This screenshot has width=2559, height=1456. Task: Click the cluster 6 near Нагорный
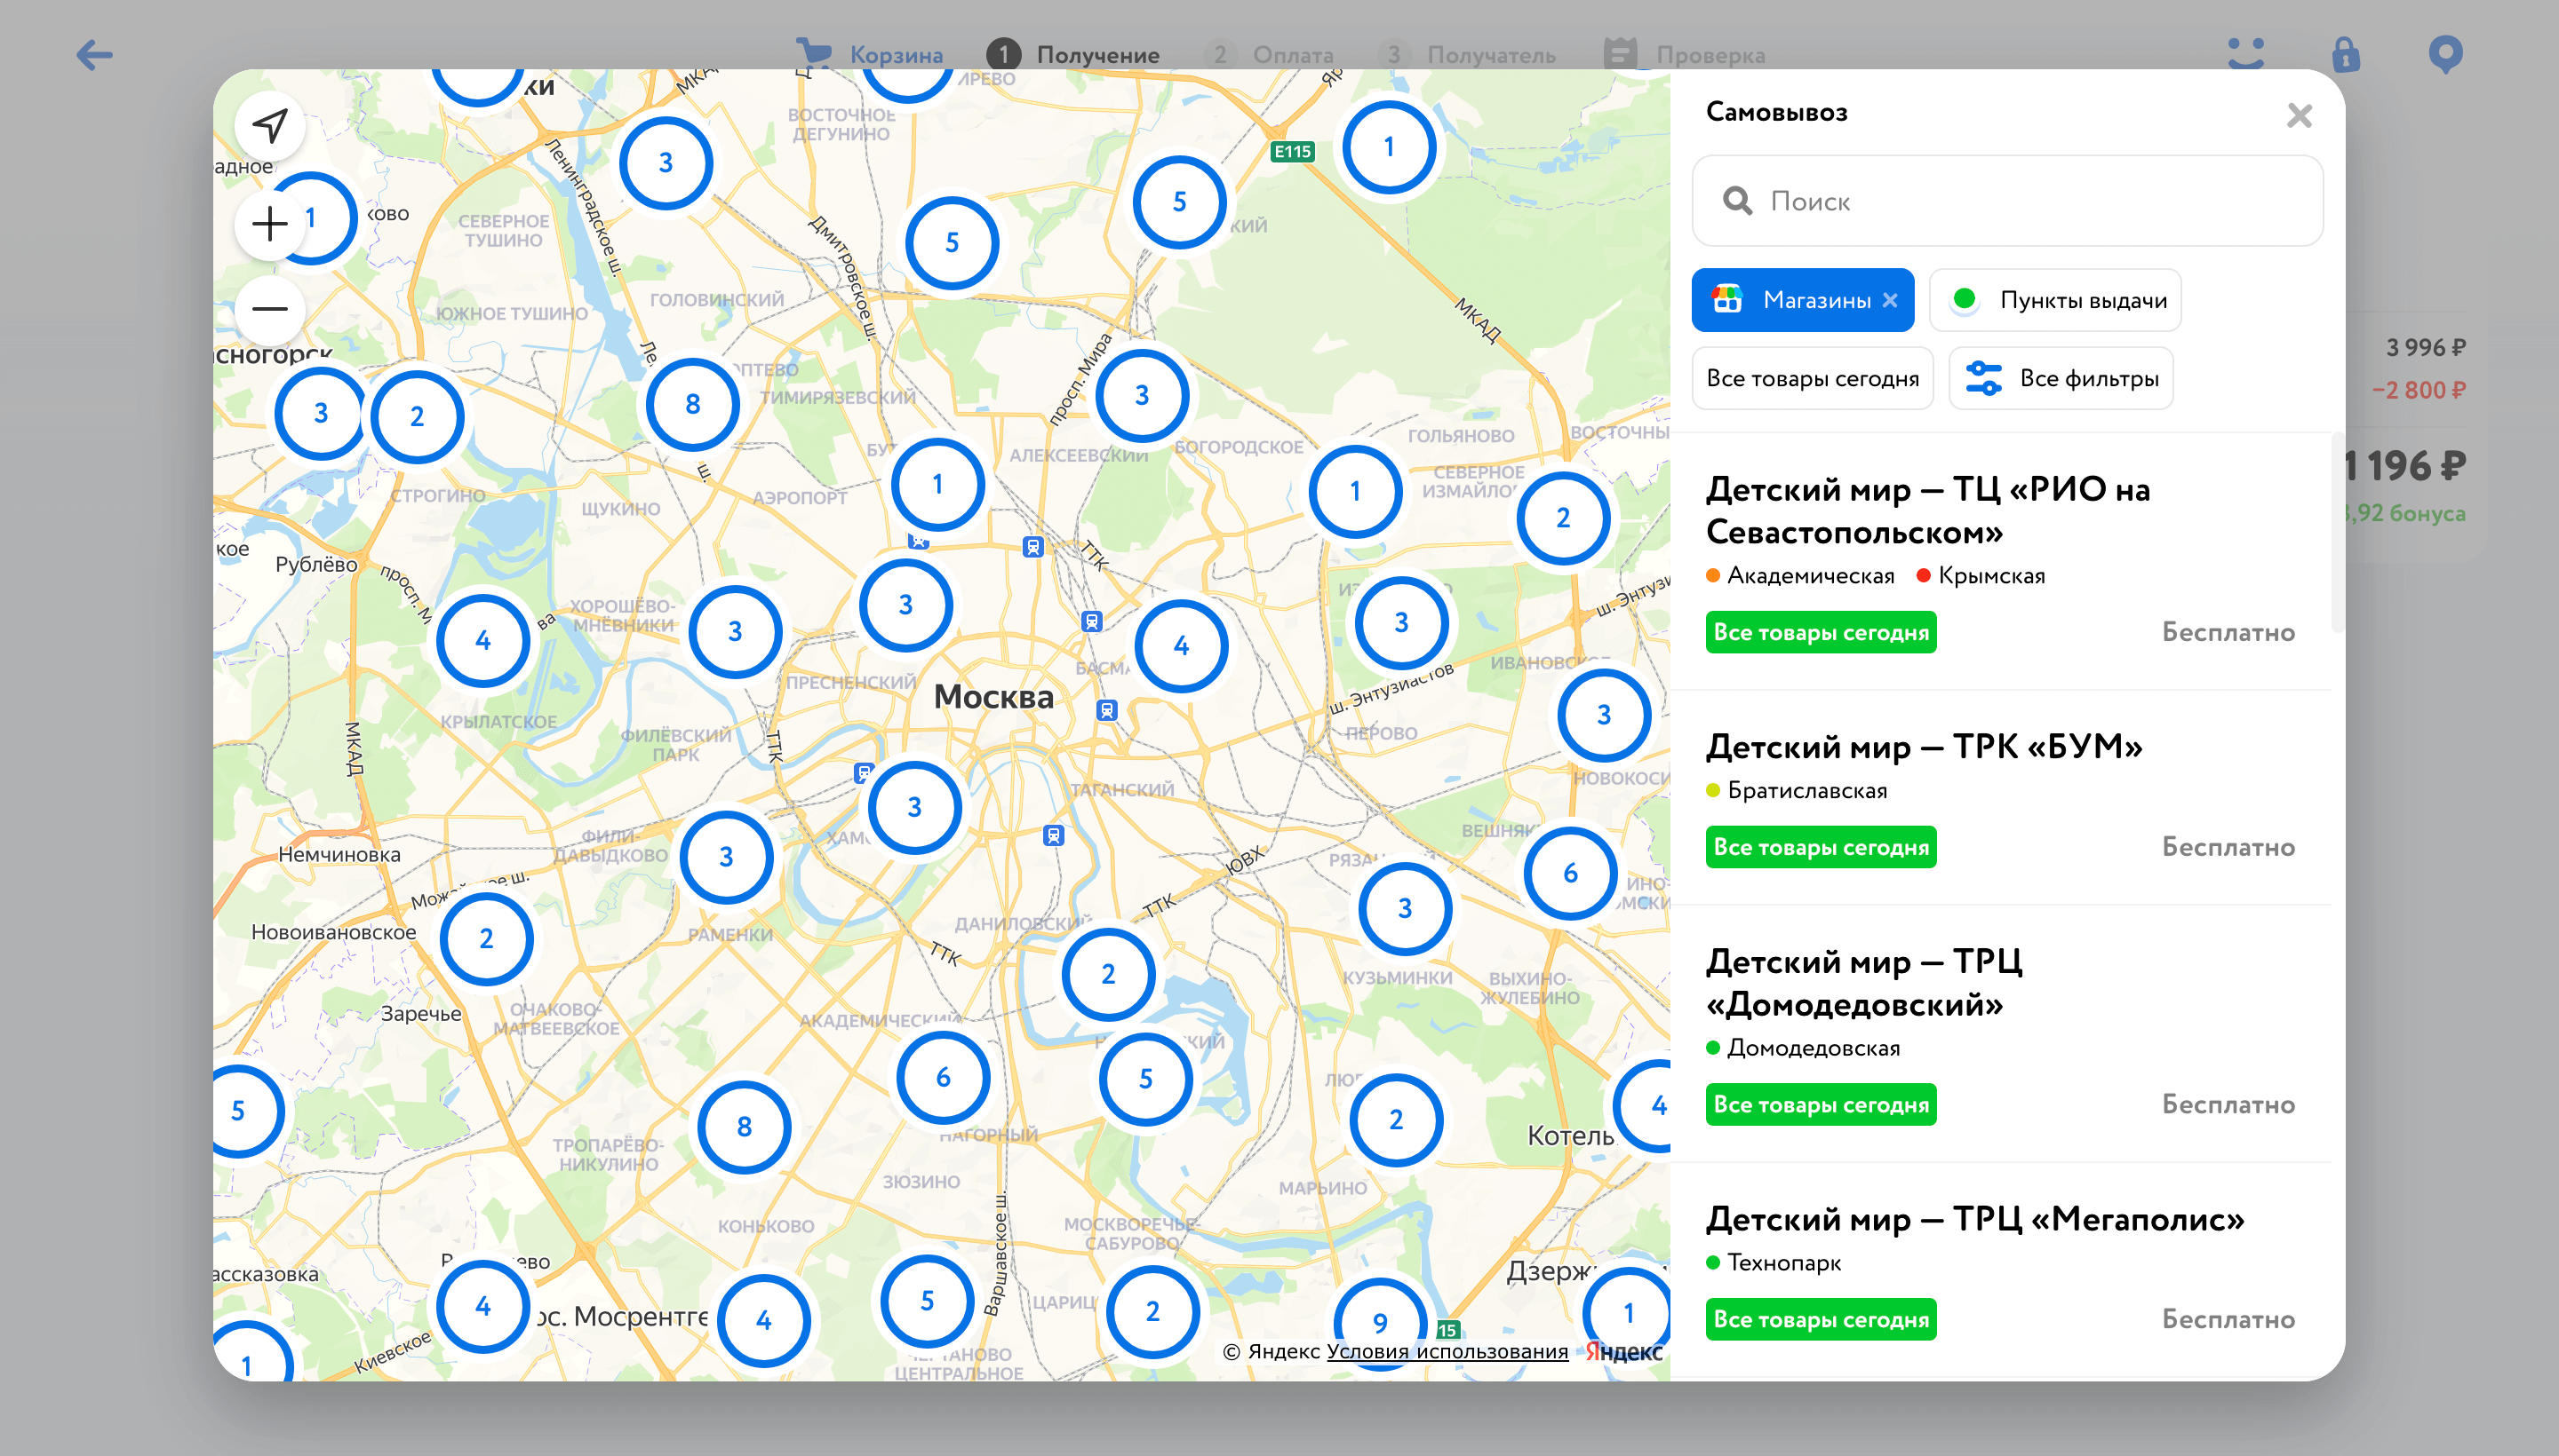click(943, 1078)
